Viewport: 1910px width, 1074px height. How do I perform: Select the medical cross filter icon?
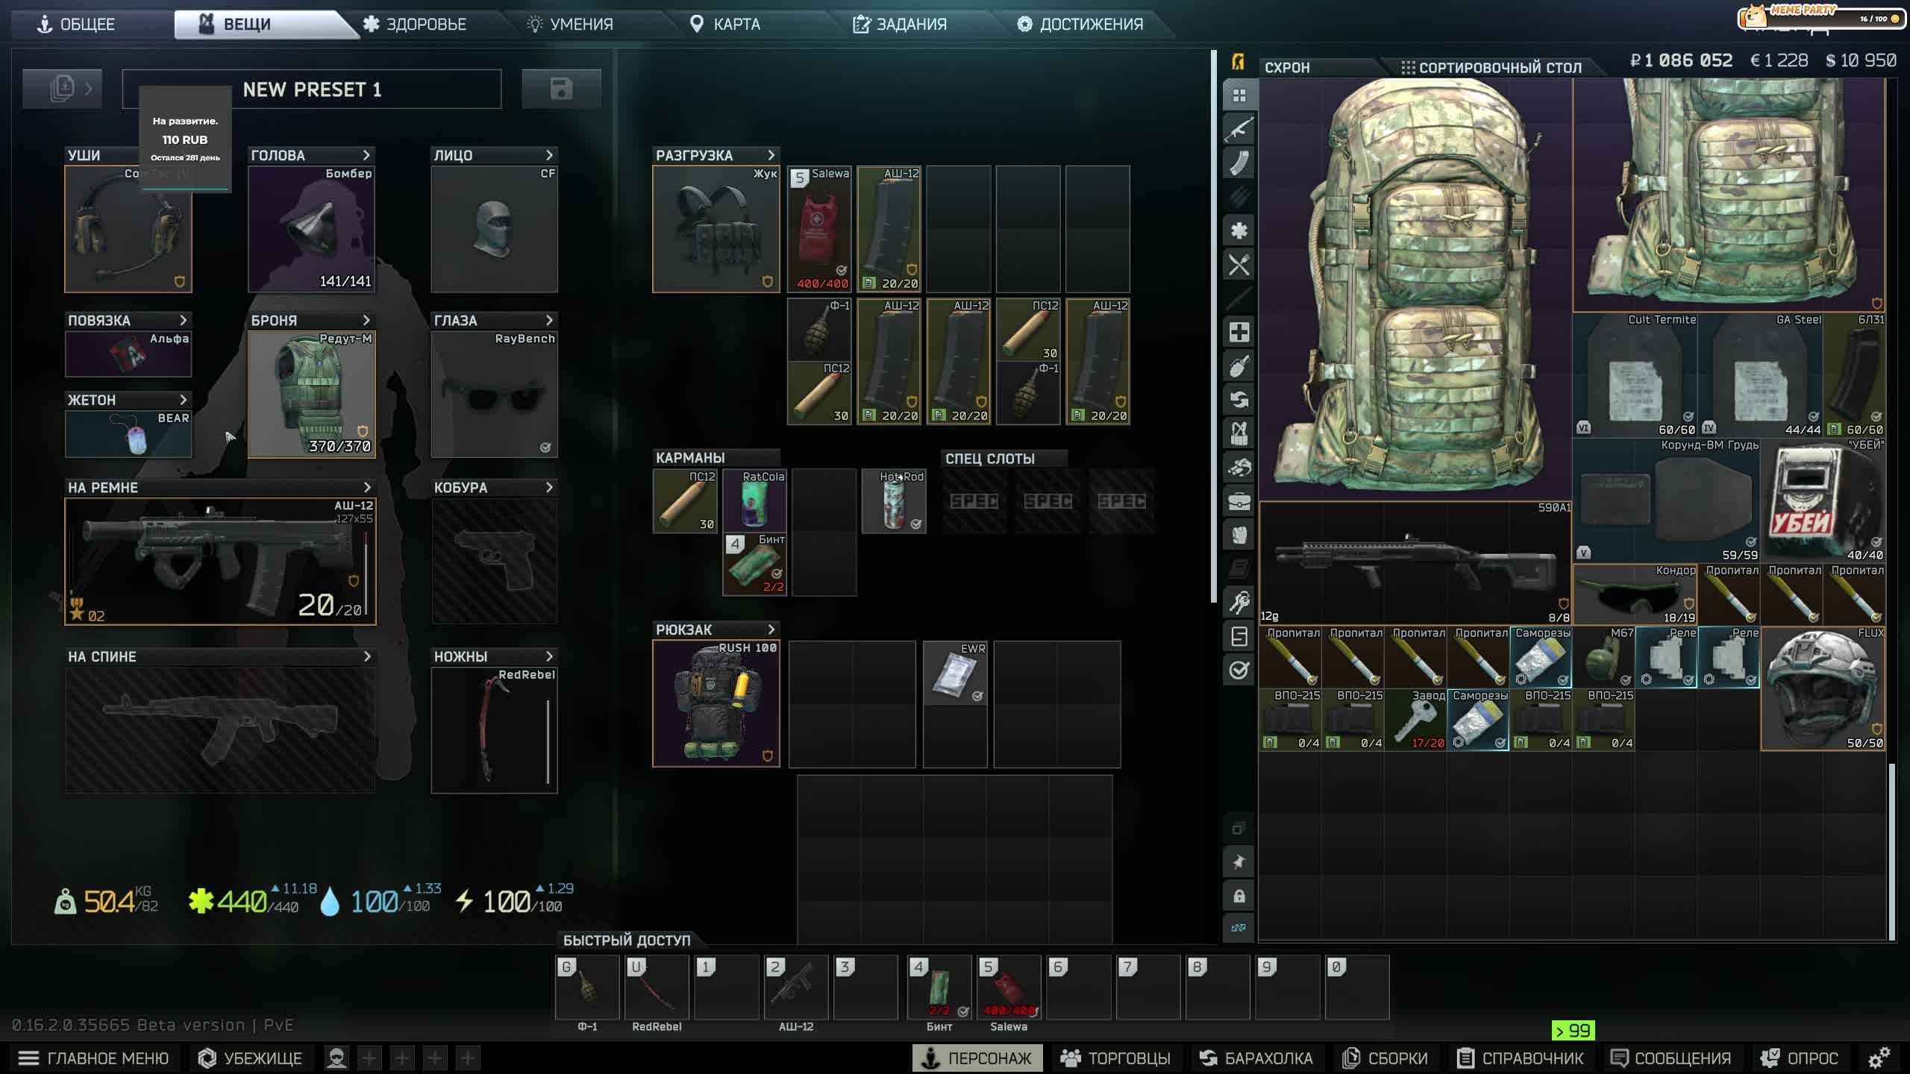coord(1239,333)
